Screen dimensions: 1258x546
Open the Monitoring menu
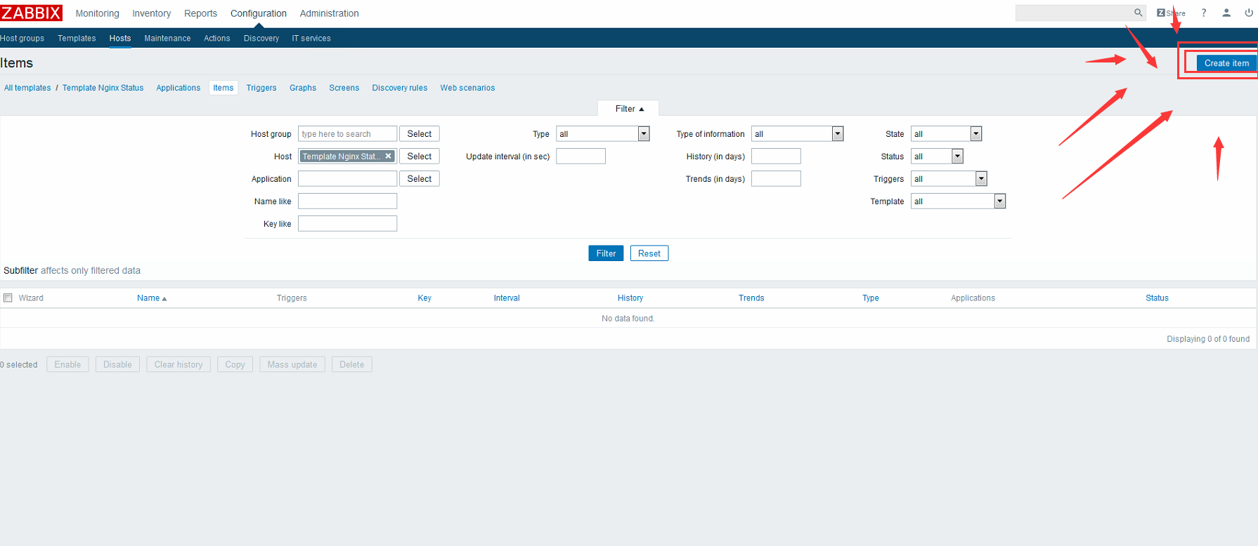(x=97, y=13)
